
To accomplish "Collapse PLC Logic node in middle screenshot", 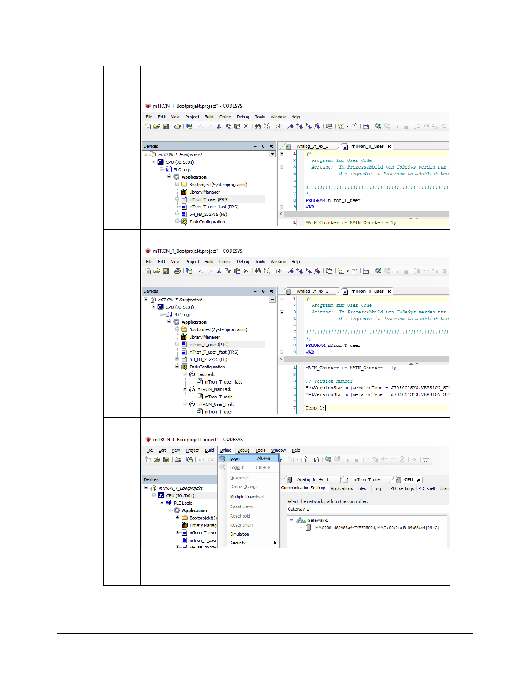I will (161, 314).
